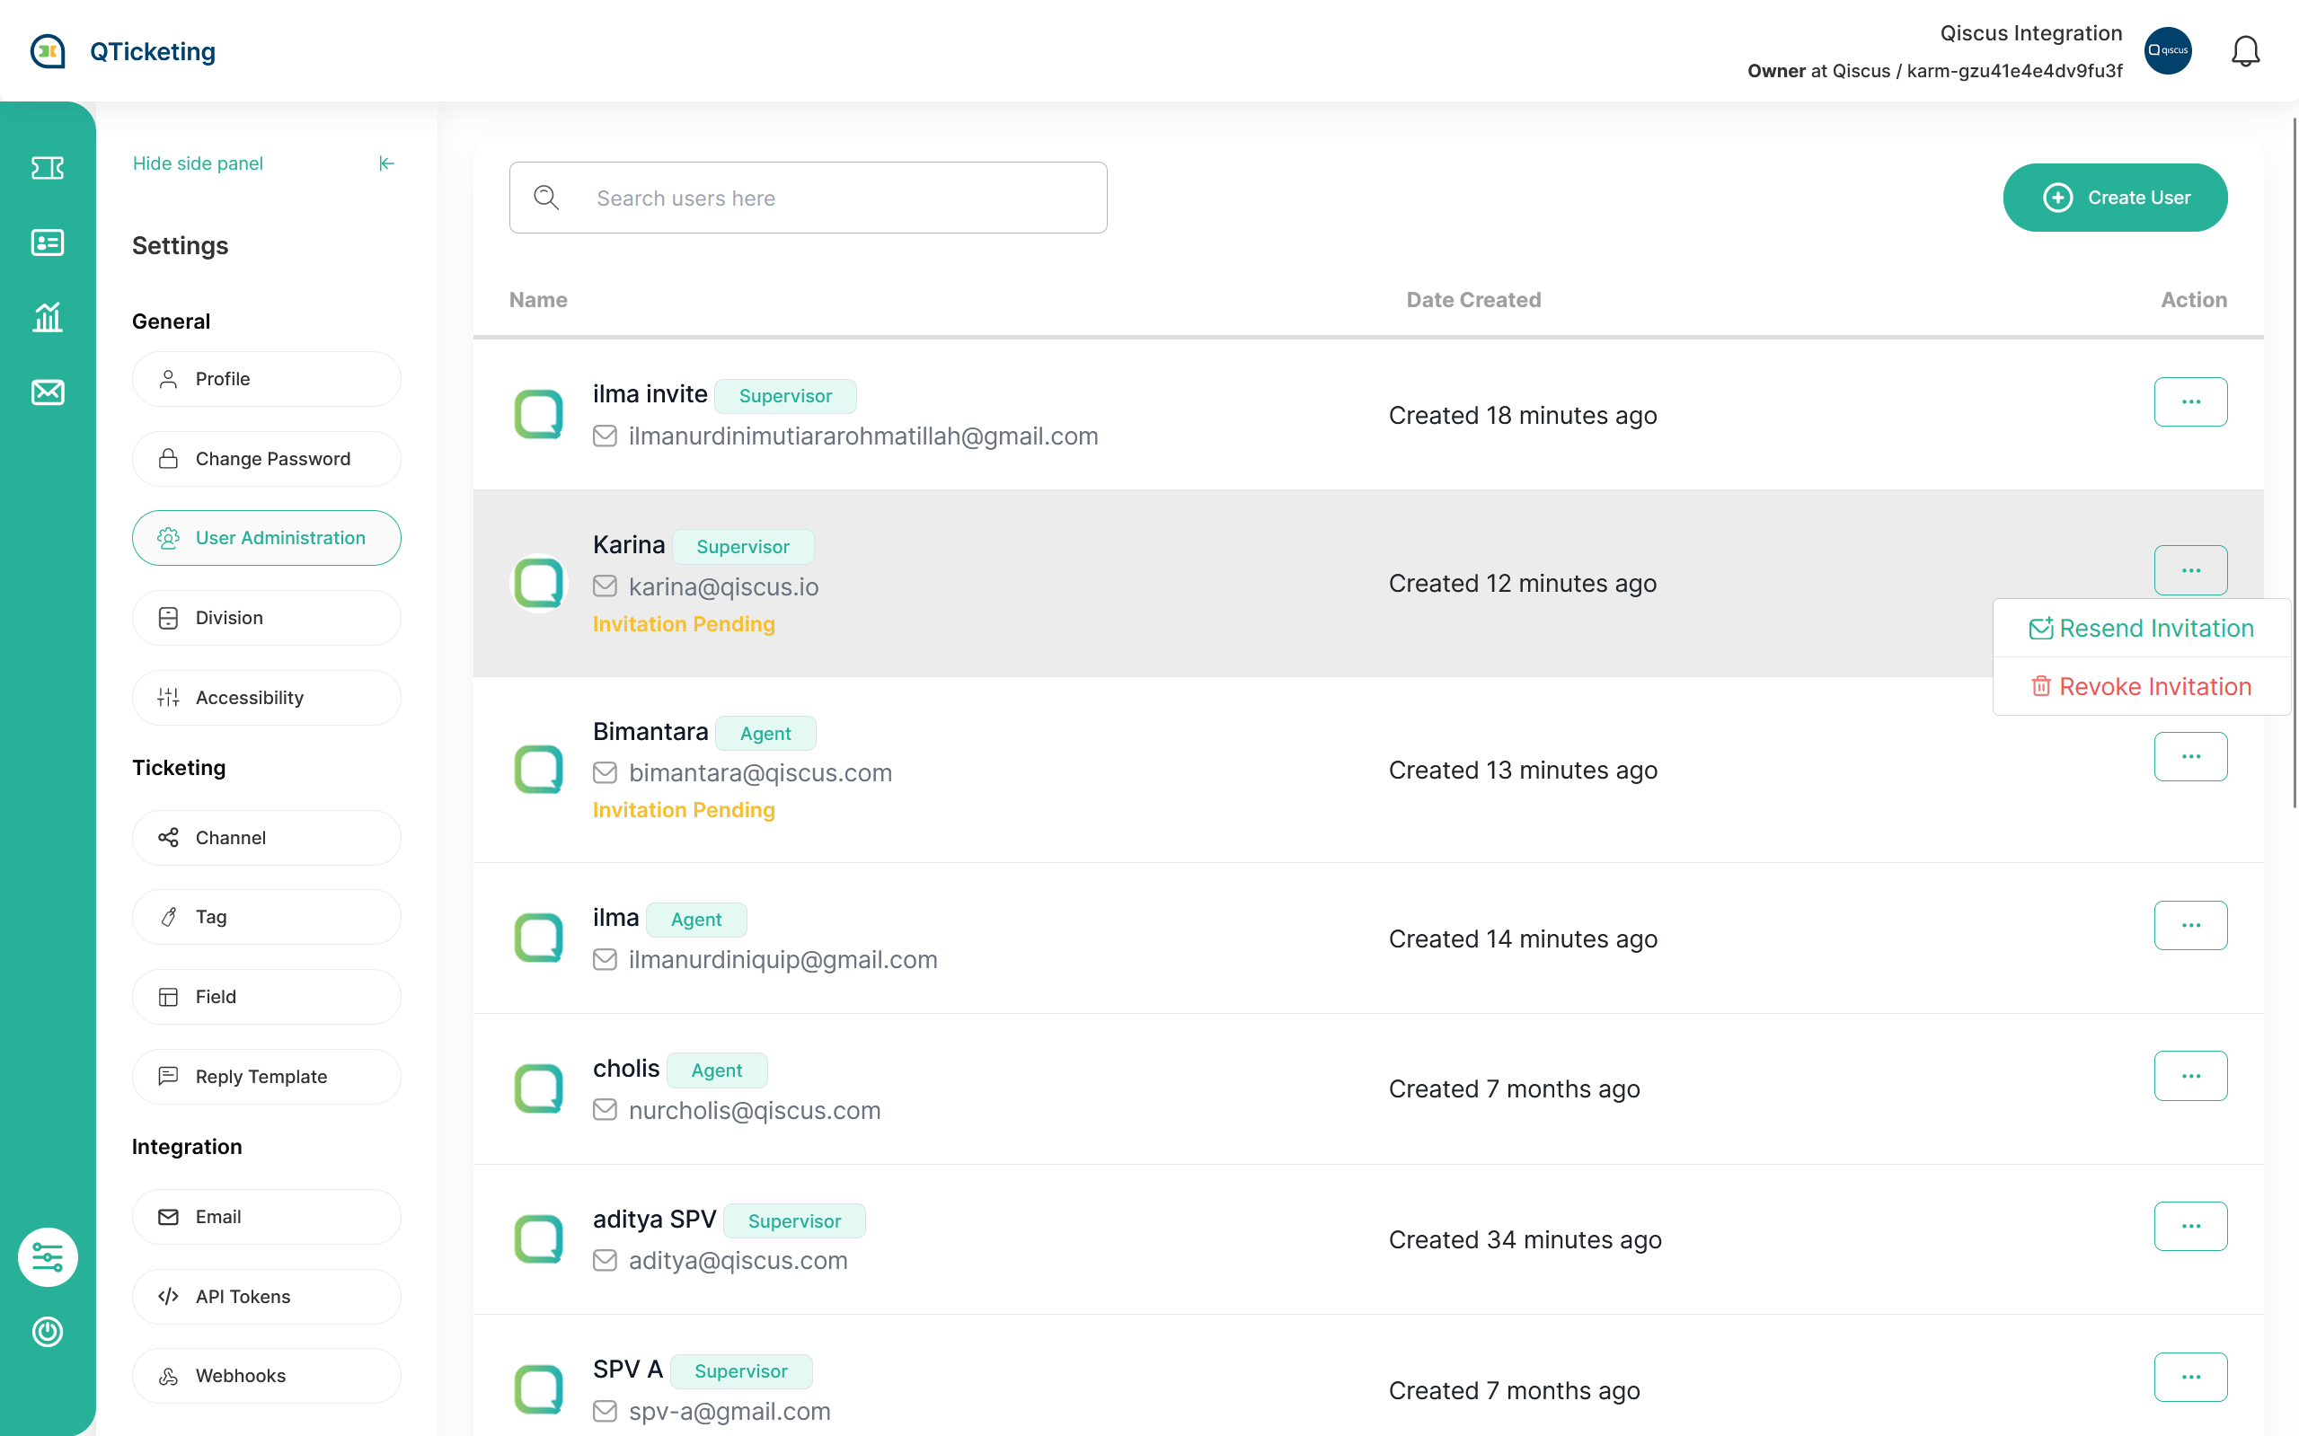Open Email integration settings
Image resolution: width=2299 pixels, height=1436 pixels.
coord(267,1217)
